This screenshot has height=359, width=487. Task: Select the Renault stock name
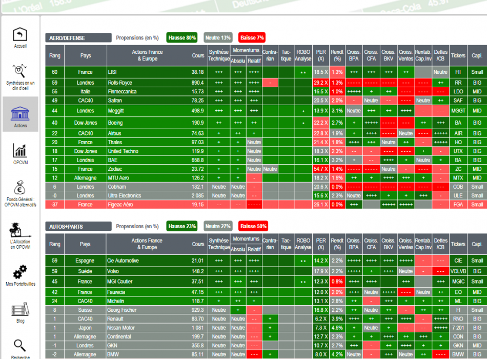[115, 319]
